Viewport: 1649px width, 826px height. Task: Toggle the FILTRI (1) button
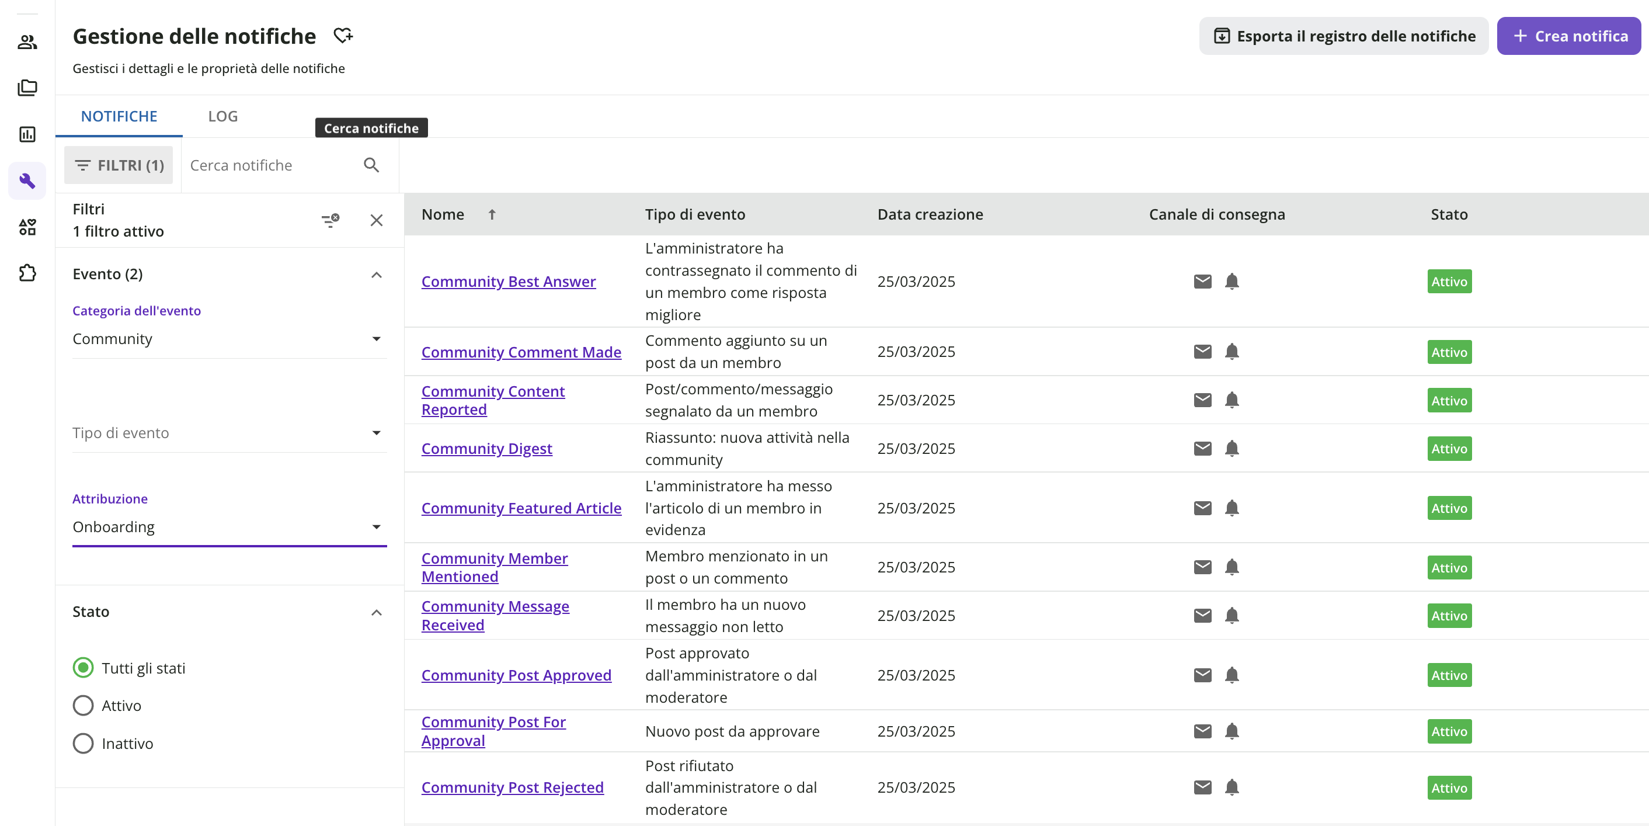119,165
